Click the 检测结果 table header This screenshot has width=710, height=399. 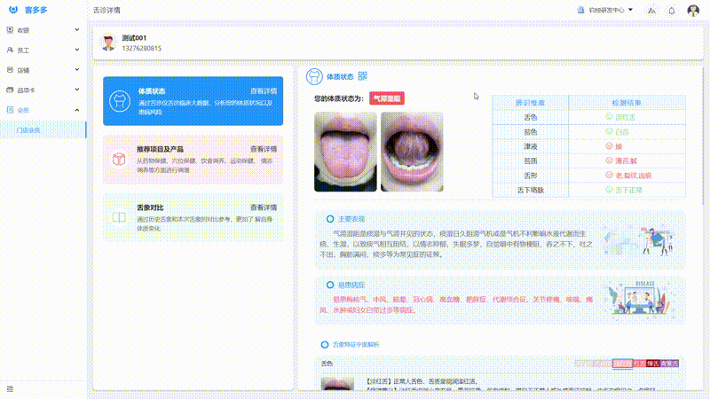click(x=627, y=103)
